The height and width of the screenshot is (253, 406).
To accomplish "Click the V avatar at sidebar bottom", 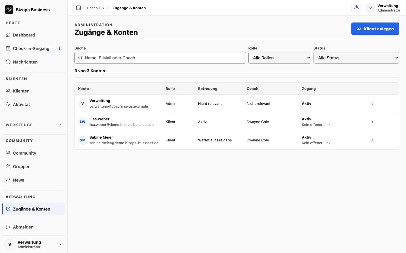I will 10,244.
